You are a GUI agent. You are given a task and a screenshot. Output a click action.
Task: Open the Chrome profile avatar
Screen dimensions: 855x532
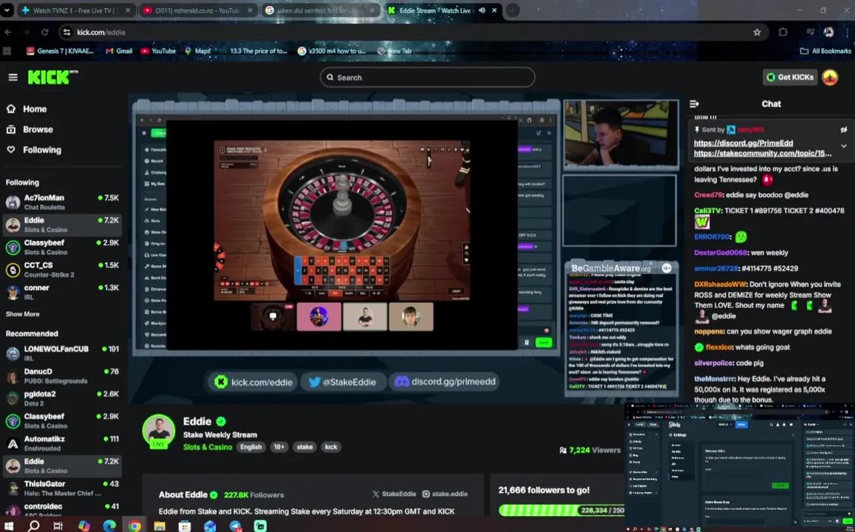(829, 33)
